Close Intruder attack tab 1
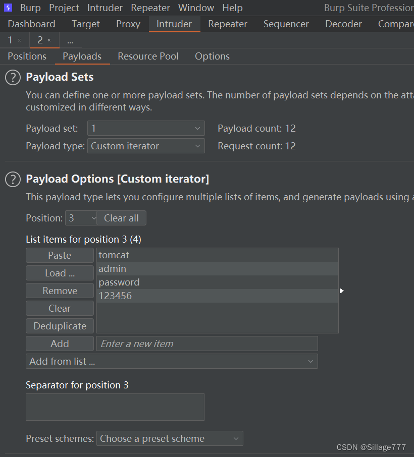Screen dimensions: 414x457 click(x=20, y=40)
